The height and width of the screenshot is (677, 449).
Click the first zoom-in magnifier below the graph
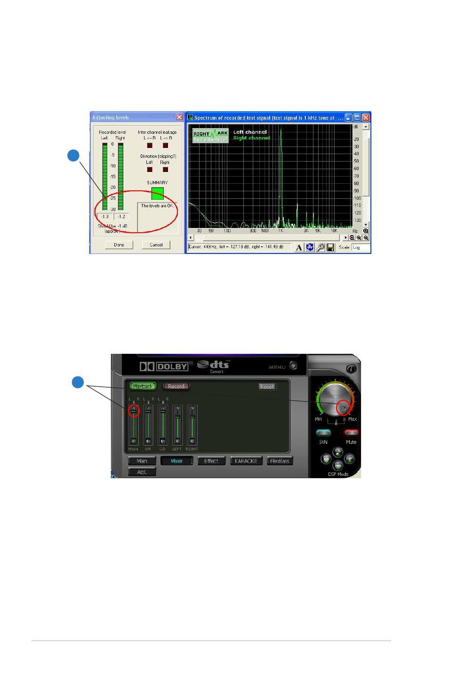pyautogui.click(x=352, y=238)
